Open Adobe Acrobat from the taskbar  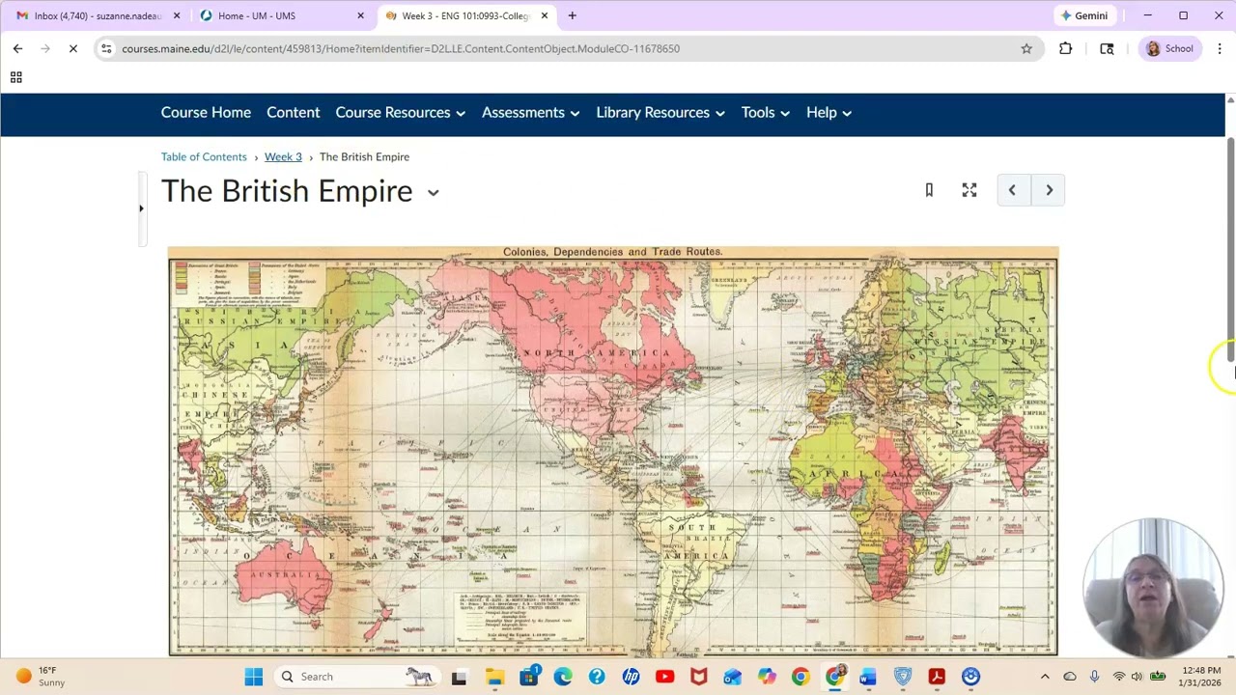tap(937, 677)
